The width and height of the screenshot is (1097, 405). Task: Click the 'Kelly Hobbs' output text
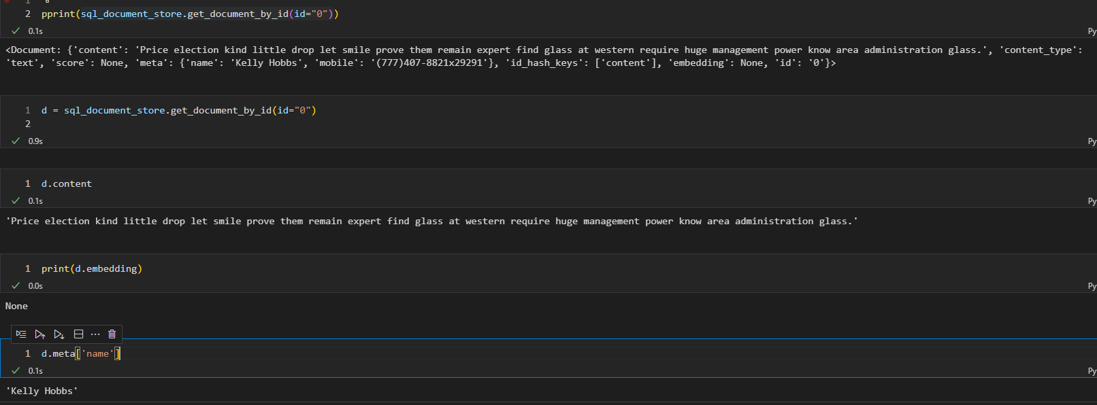tap(42, 391)
